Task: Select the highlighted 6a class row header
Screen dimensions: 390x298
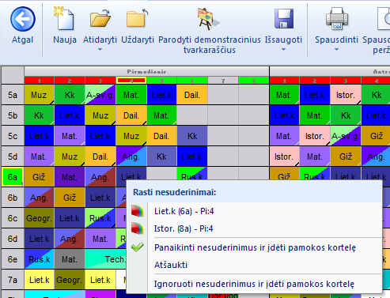Action: coord(13,177)
